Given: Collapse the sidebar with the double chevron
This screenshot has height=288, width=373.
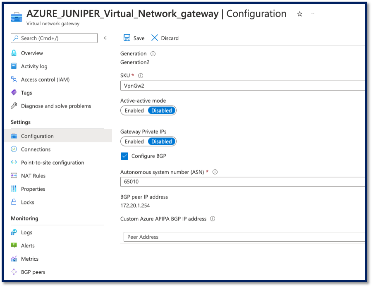Looking at the screenshot, I should pyautogui.click(x=105, y=38).
